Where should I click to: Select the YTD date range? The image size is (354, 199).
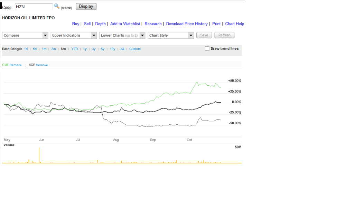(x=75, y=49)
